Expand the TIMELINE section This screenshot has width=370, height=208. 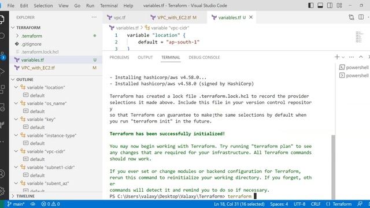[x=13, y=196]
